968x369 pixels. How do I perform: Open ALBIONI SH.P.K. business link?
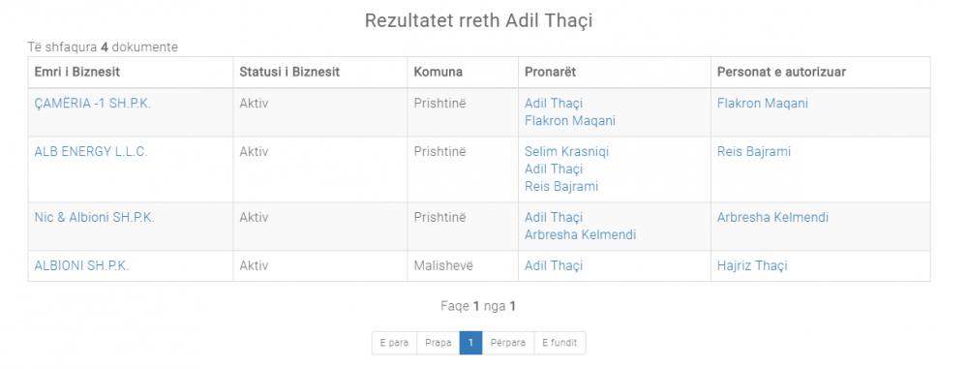tap(81, 265)
